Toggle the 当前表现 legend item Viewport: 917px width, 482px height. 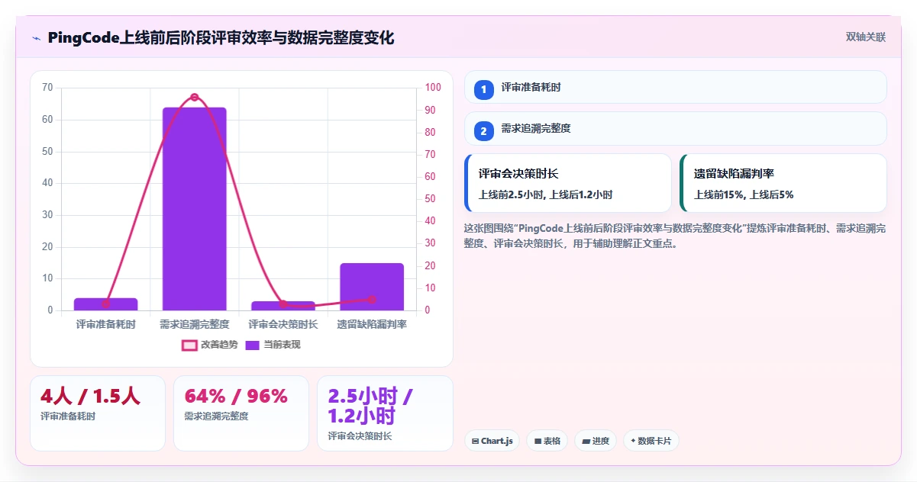tap(273, 345)
